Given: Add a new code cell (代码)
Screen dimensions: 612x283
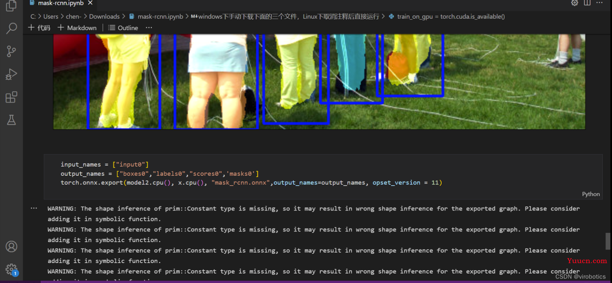Looking at the screenshot, I should 39,28.
